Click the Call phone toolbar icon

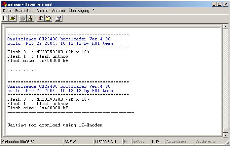(x=23, y=18)
